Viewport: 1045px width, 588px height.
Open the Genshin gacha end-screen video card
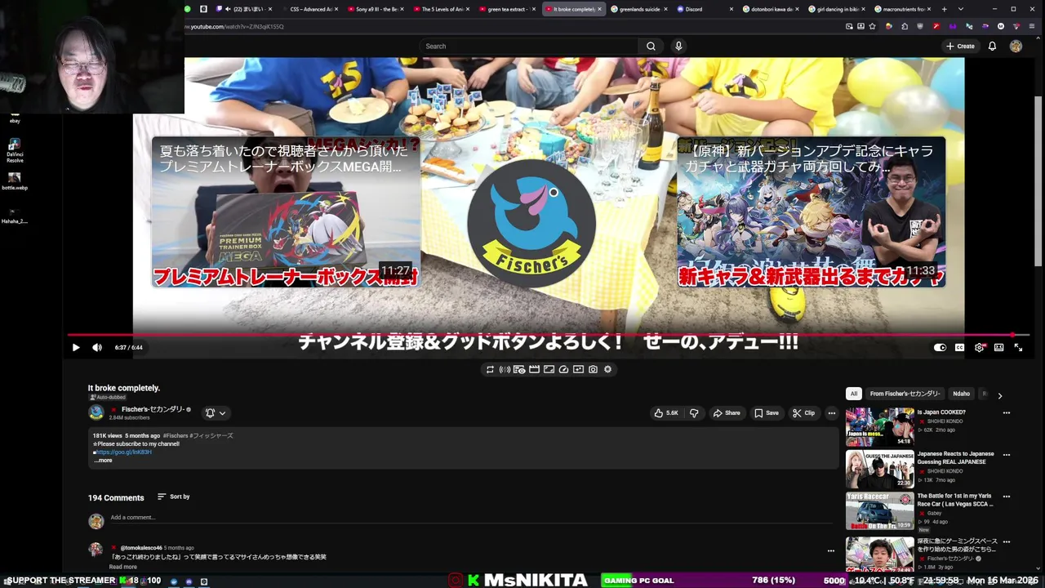point(811,212)
